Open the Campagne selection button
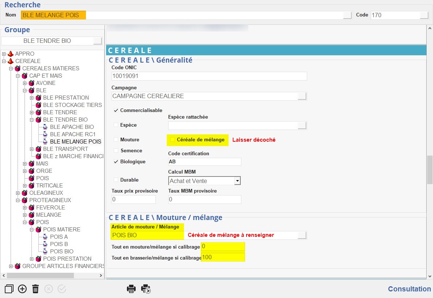433x298 pixels. coord(302,96)
